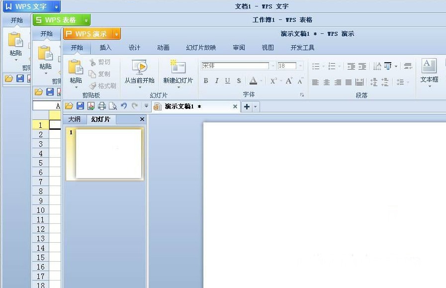
Task: Click the 剪切 (Cut) button
Action: click(x=99, y=62)
